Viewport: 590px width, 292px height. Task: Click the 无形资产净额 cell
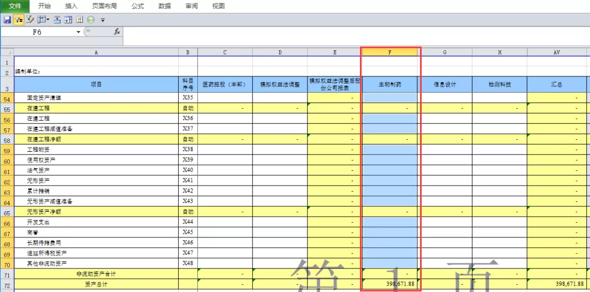click(x=96, y=212)
